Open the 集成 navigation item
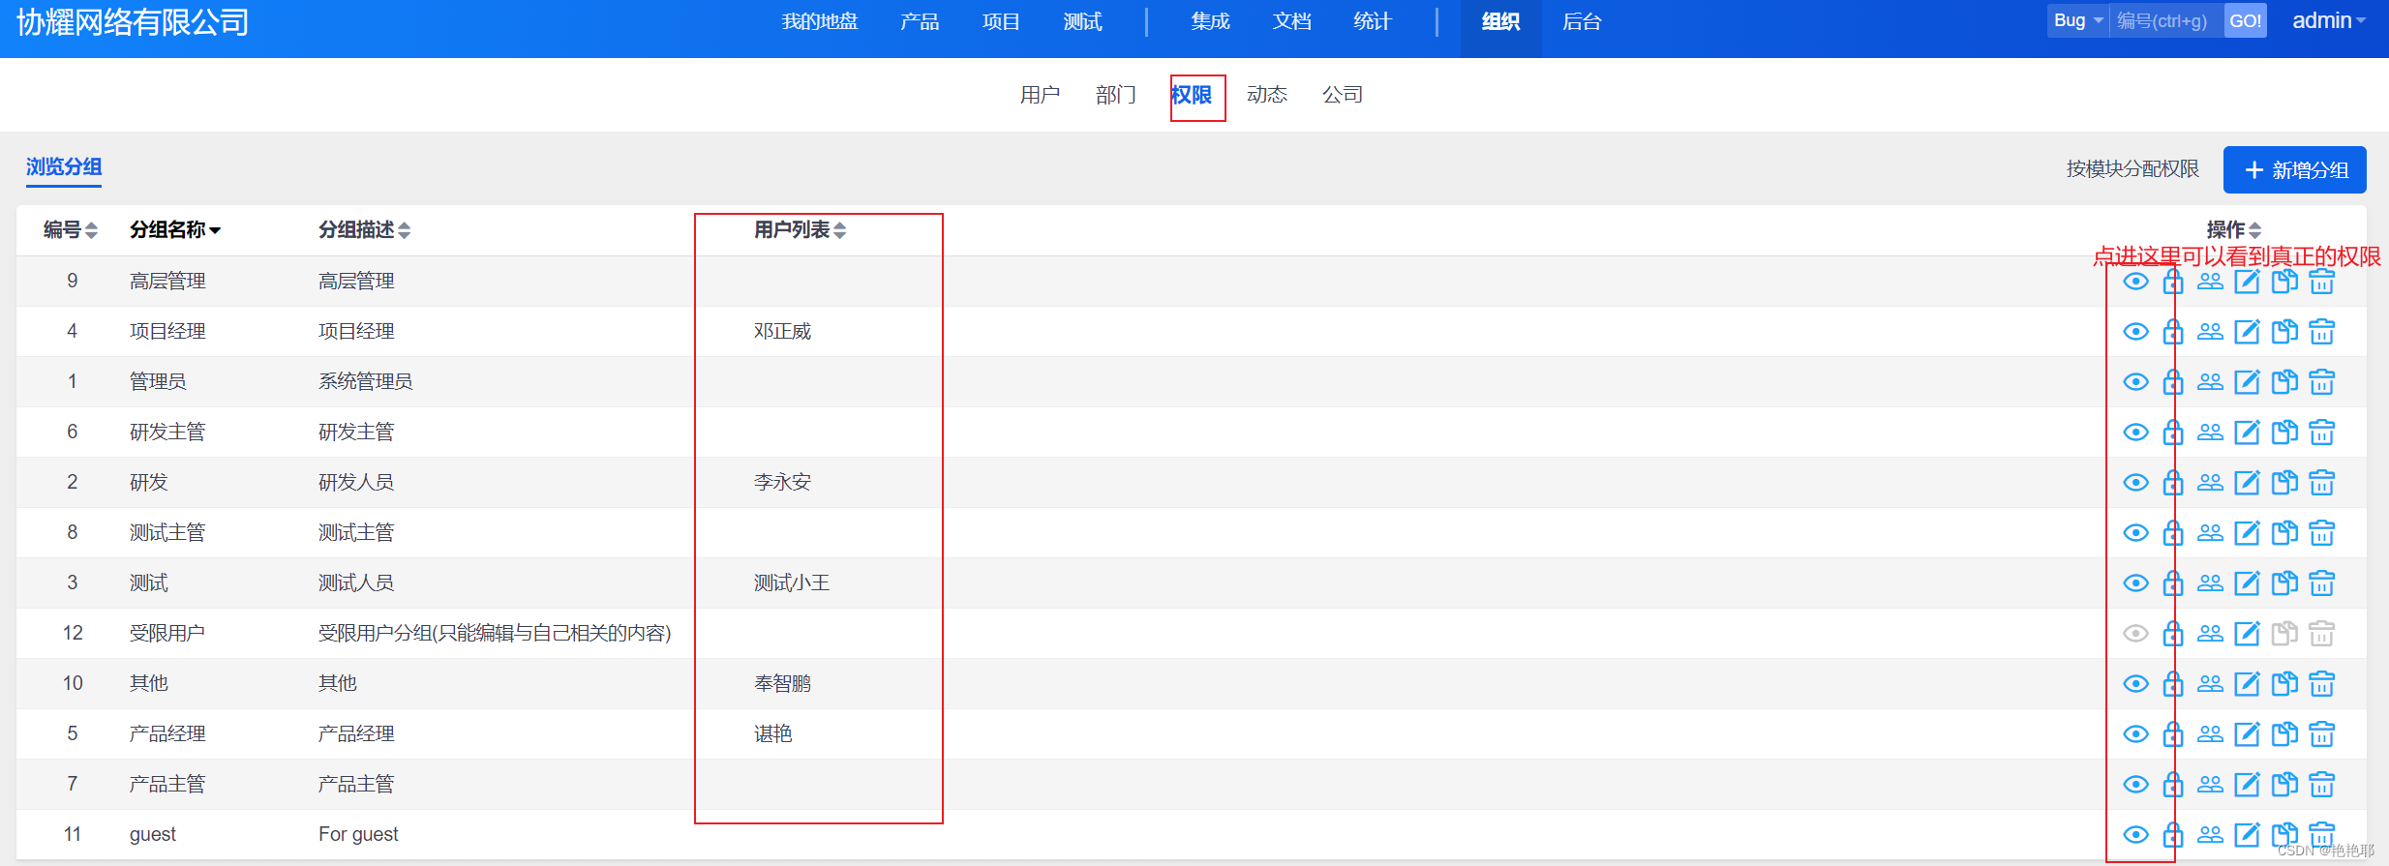This screenshot has width=2389, height=866. point(1210,21)
